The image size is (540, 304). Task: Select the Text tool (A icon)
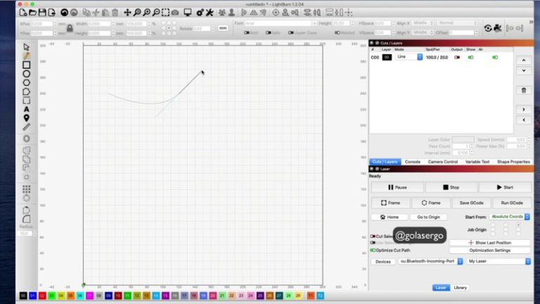27,110
